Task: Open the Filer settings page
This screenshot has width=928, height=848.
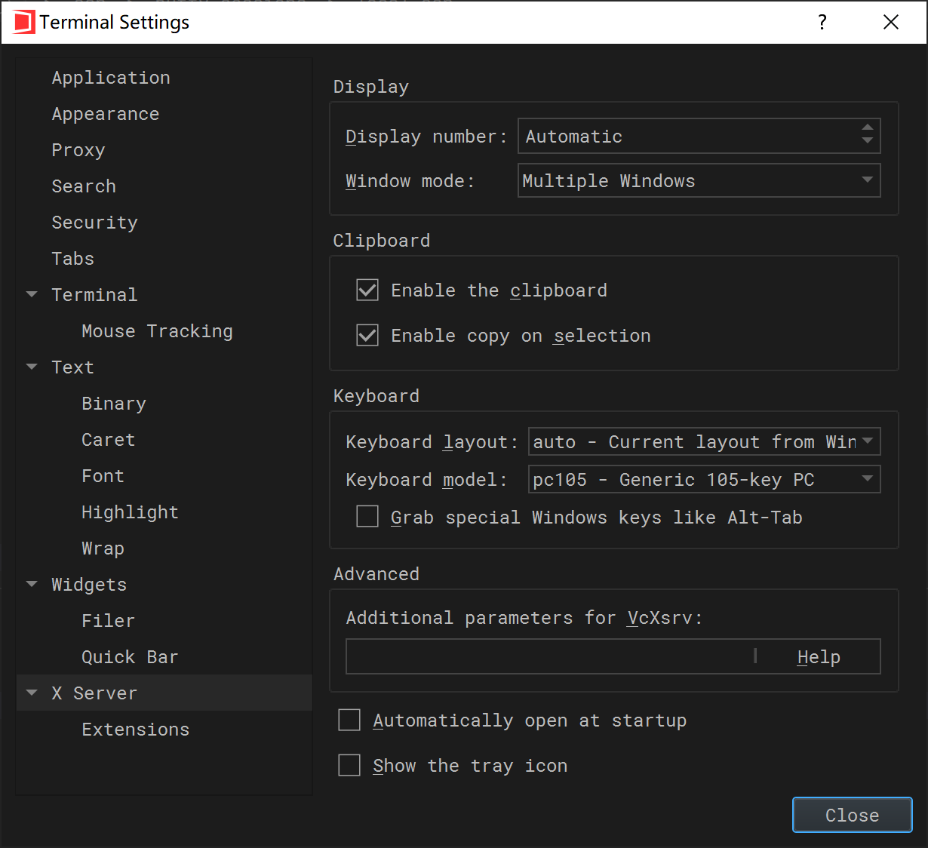Action: click(109, 620)
